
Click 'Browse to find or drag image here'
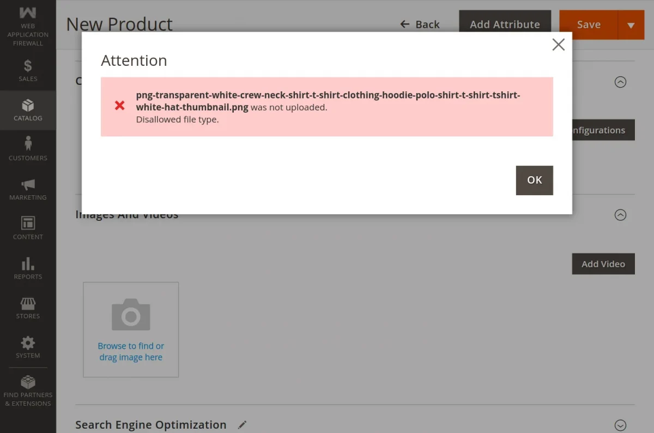coord(131,351)
